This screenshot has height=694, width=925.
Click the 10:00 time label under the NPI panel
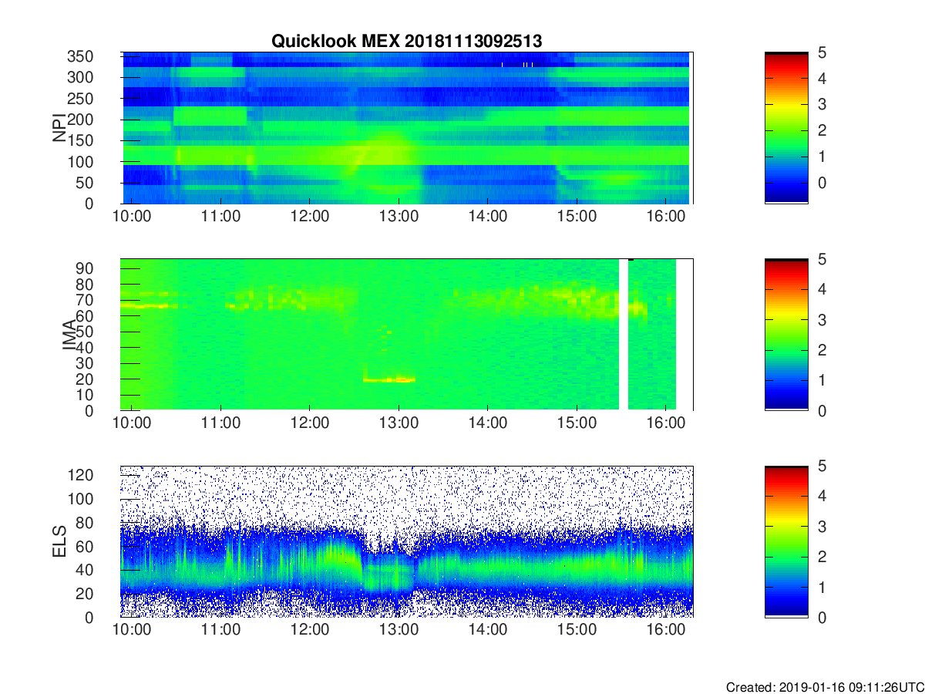point(132,217)
